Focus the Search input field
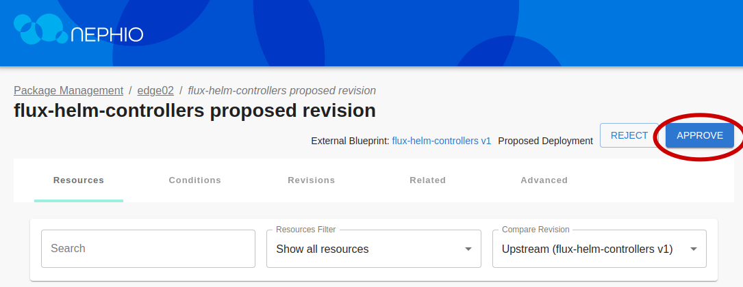This screenshot has width=743, height=287. (148, 249)
